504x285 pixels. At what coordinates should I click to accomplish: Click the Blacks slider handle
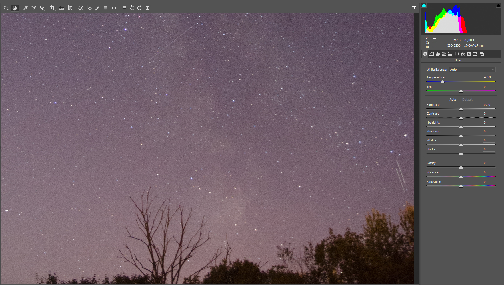pos(461,154)
